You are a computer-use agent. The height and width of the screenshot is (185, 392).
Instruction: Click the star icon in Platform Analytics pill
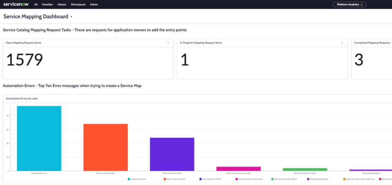[361, 5]
